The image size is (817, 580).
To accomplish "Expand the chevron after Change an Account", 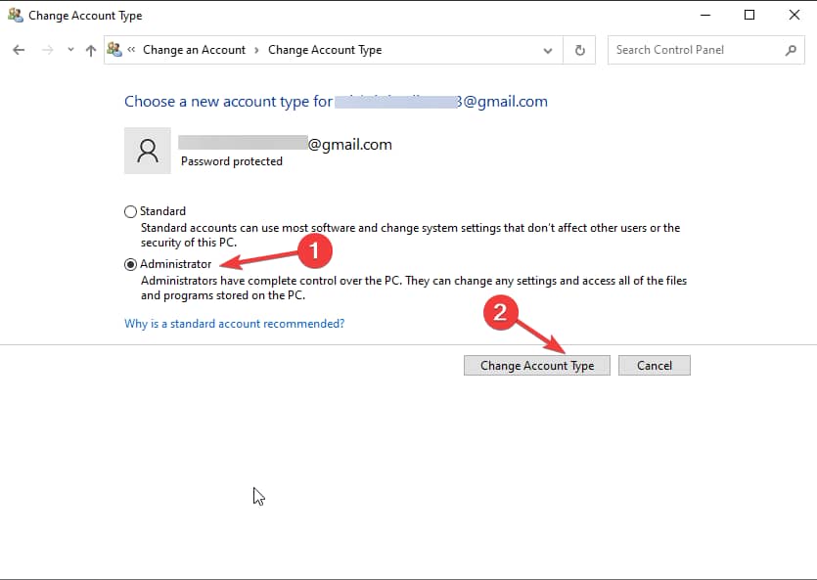I will click(257, 50).
